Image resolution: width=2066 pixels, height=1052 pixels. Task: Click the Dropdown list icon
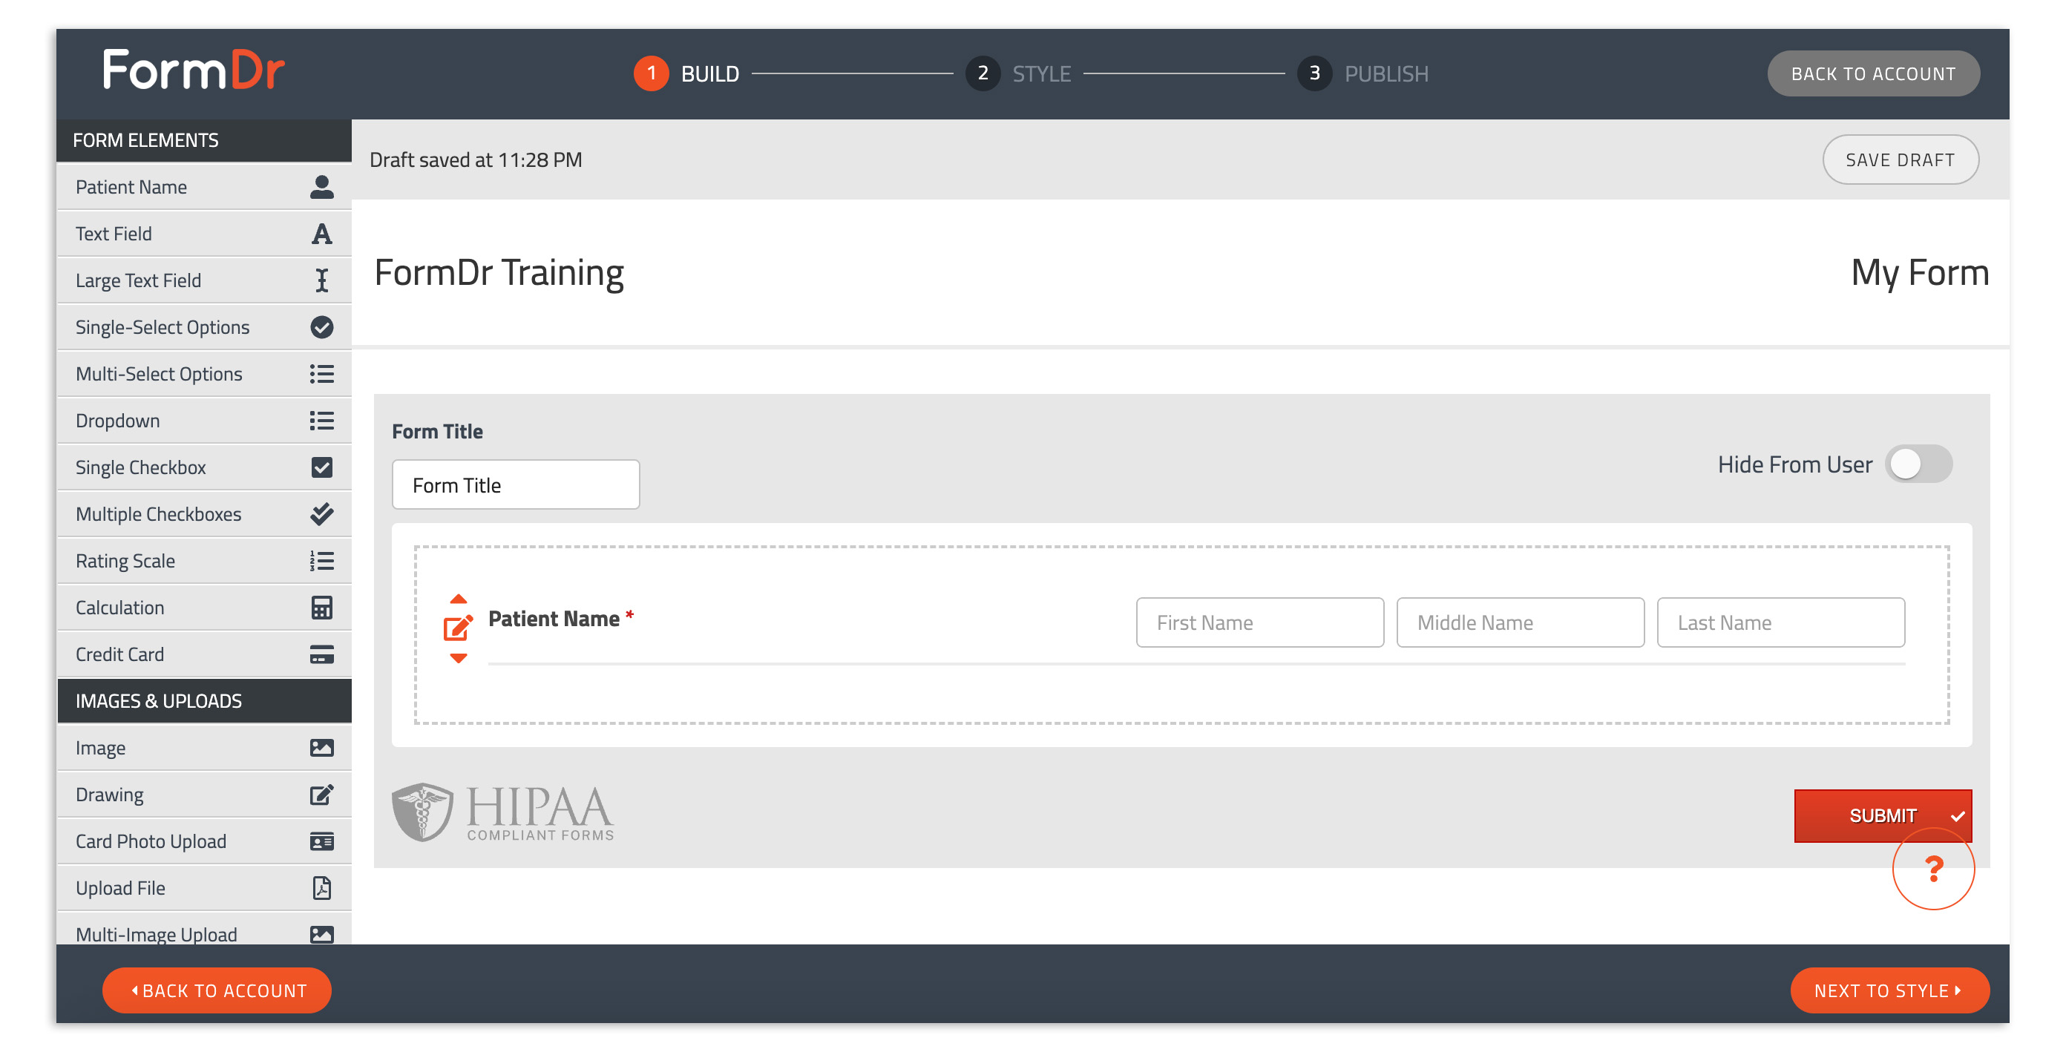[x=321, y=421]
